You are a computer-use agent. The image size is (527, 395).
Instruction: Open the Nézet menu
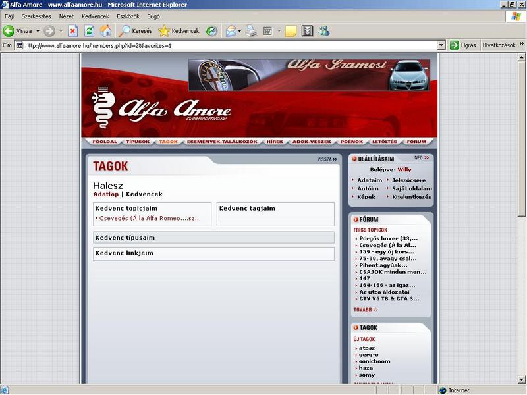click(67, 16)
